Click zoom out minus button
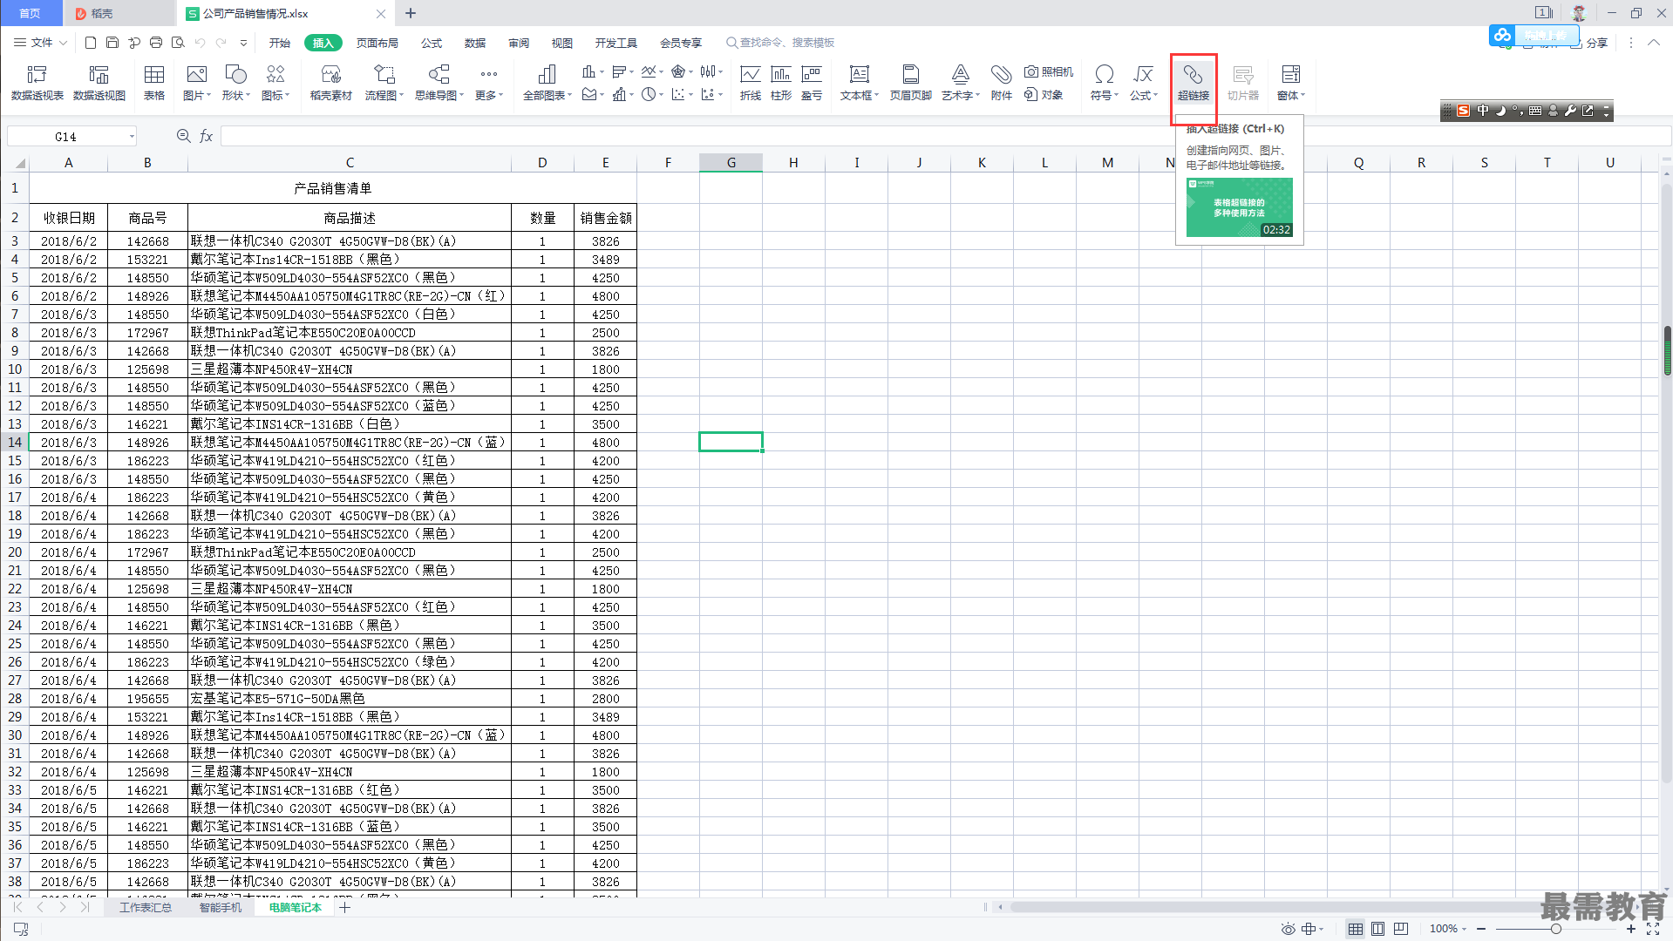 click(1481, 929)
